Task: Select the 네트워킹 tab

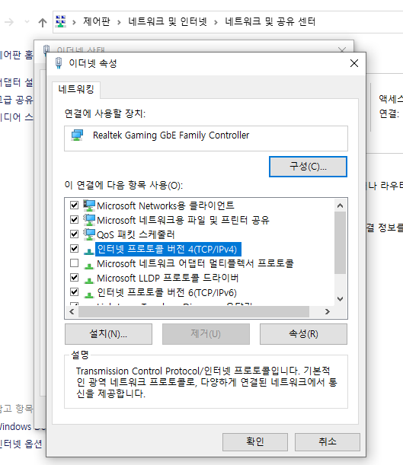Action: pos(76,89)
